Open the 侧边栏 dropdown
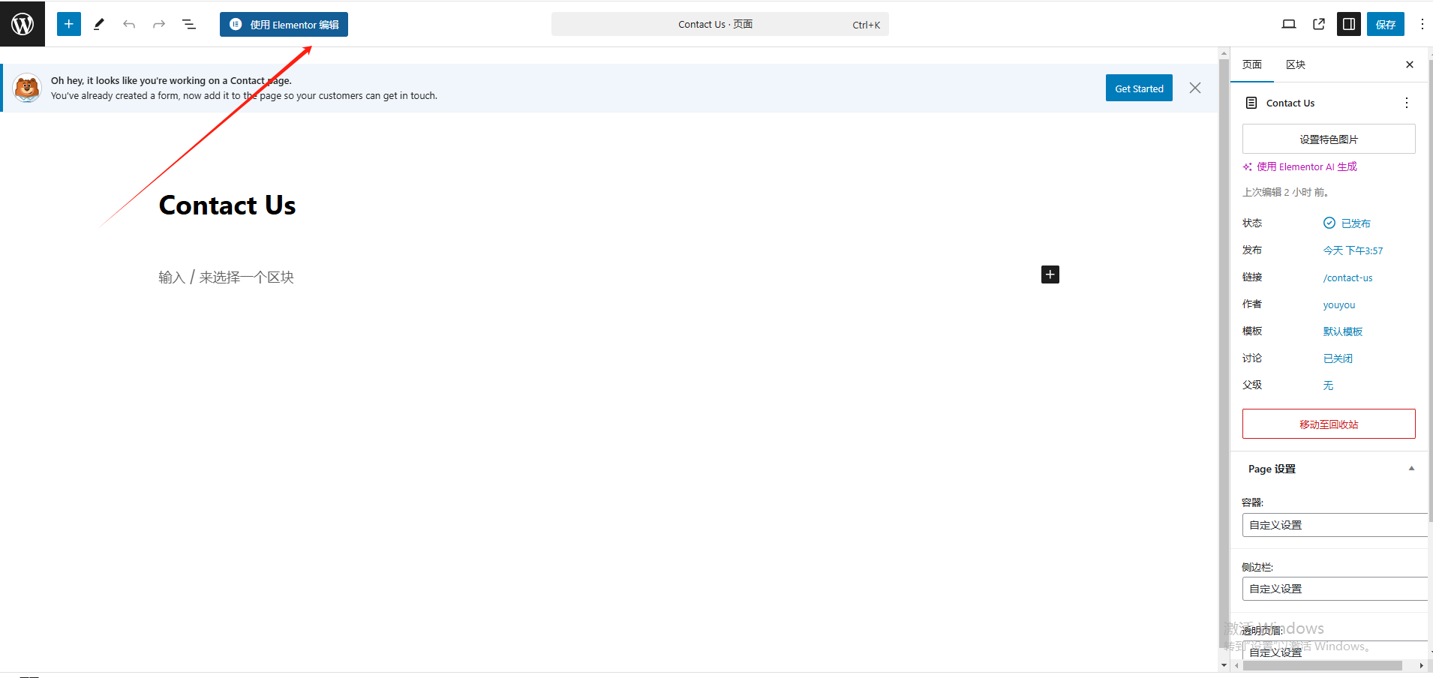Screen dimensions: 1433x678 pyautogui.click(x=1334, y=589)
